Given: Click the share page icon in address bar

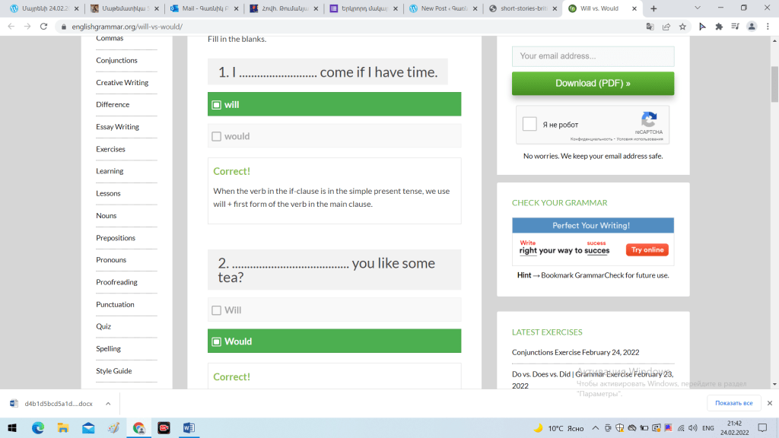Looking at the screenshot, I should click(666, 26).
